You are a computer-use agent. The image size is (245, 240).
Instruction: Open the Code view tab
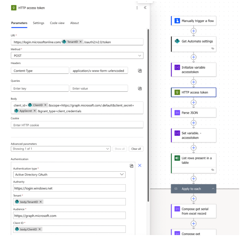click(x=57, y=23)
